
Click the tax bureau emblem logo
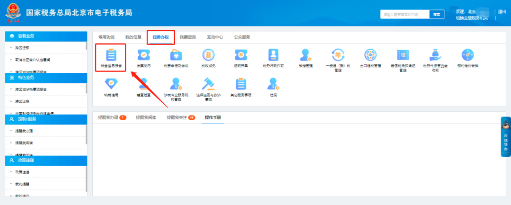point(13,13)
